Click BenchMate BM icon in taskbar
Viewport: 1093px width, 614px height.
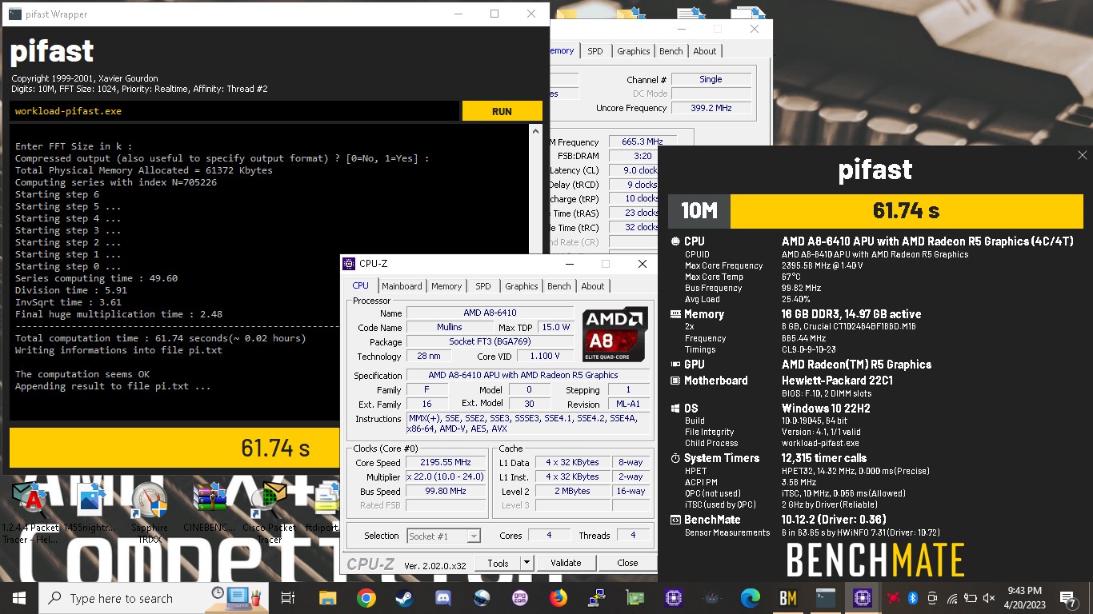[x=788, y=598]
